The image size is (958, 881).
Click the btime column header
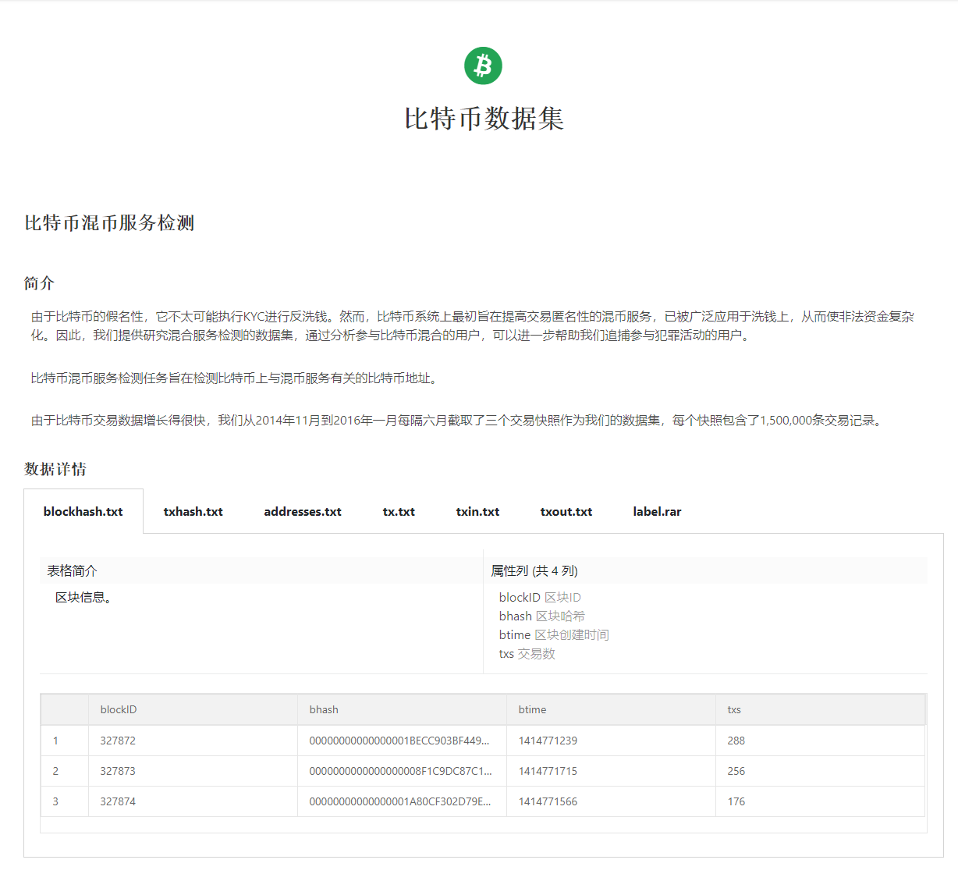click(x=530, y=709)
